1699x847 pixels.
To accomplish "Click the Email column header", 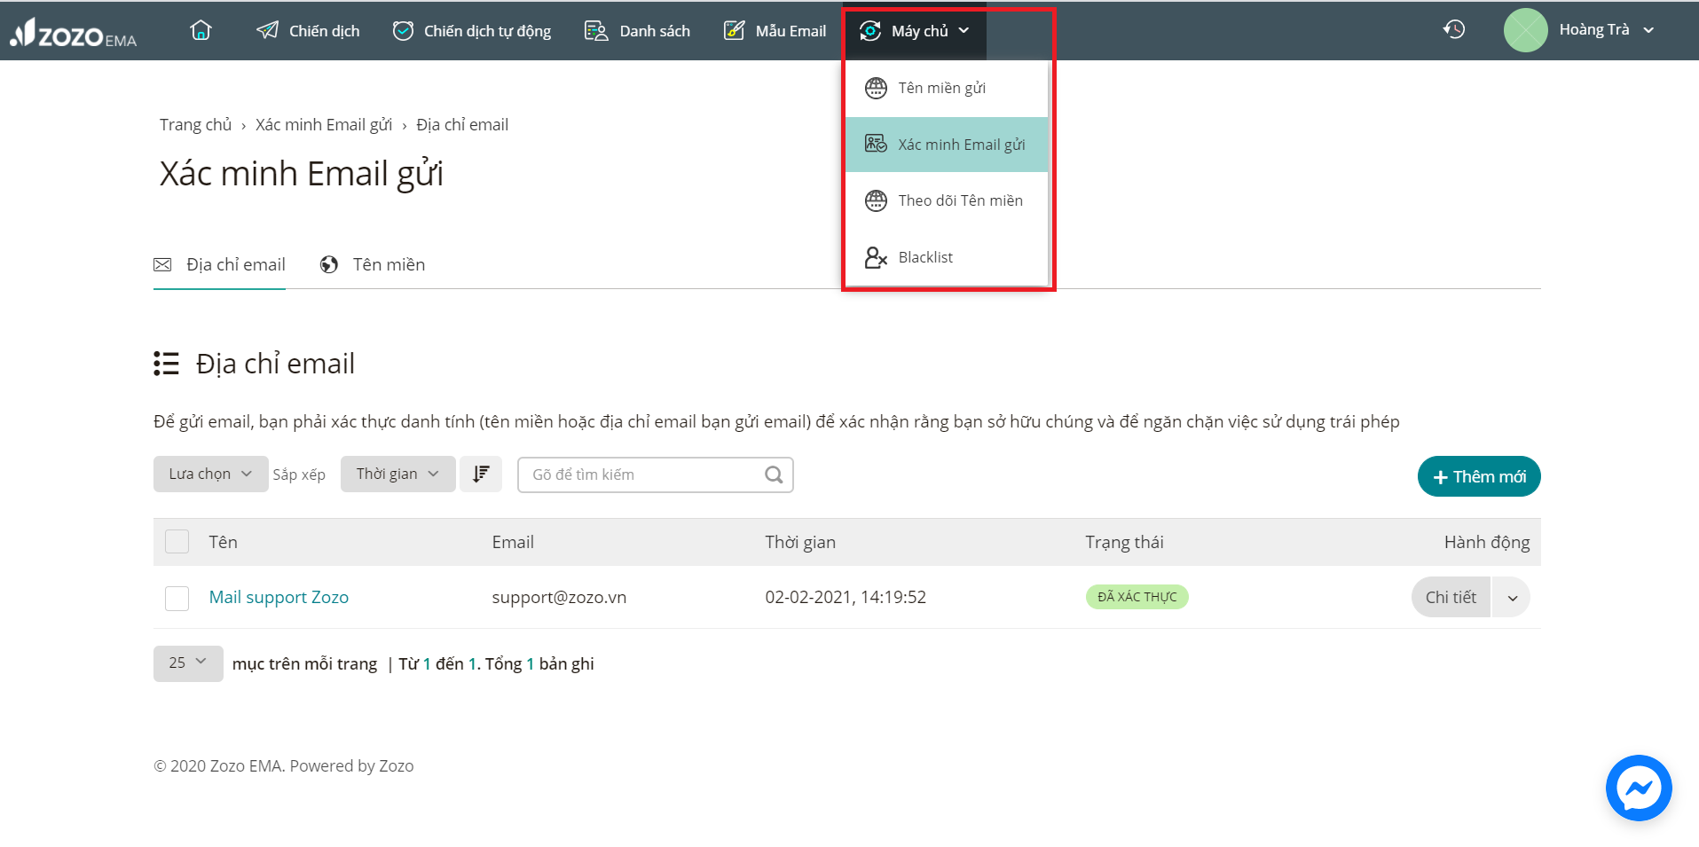I will coord(513,542).
